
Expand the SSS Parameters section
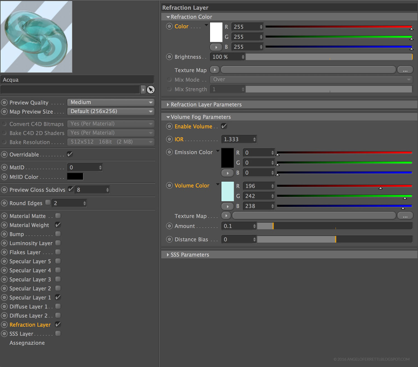168,255
